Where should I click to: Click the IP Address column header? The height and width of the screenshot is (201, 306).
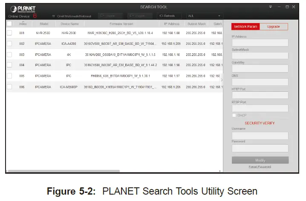pos(172,23)
